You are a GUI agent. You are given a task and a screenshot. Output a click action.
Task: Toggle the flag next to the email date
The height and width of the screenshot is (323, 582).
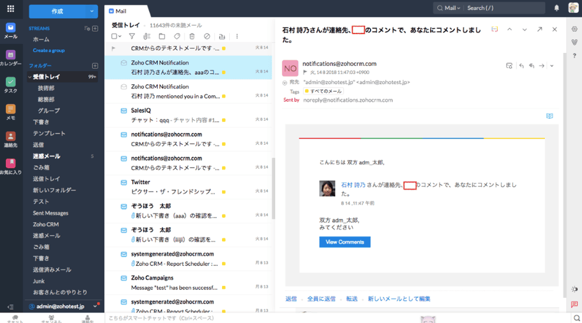click(x=305, y=72)
